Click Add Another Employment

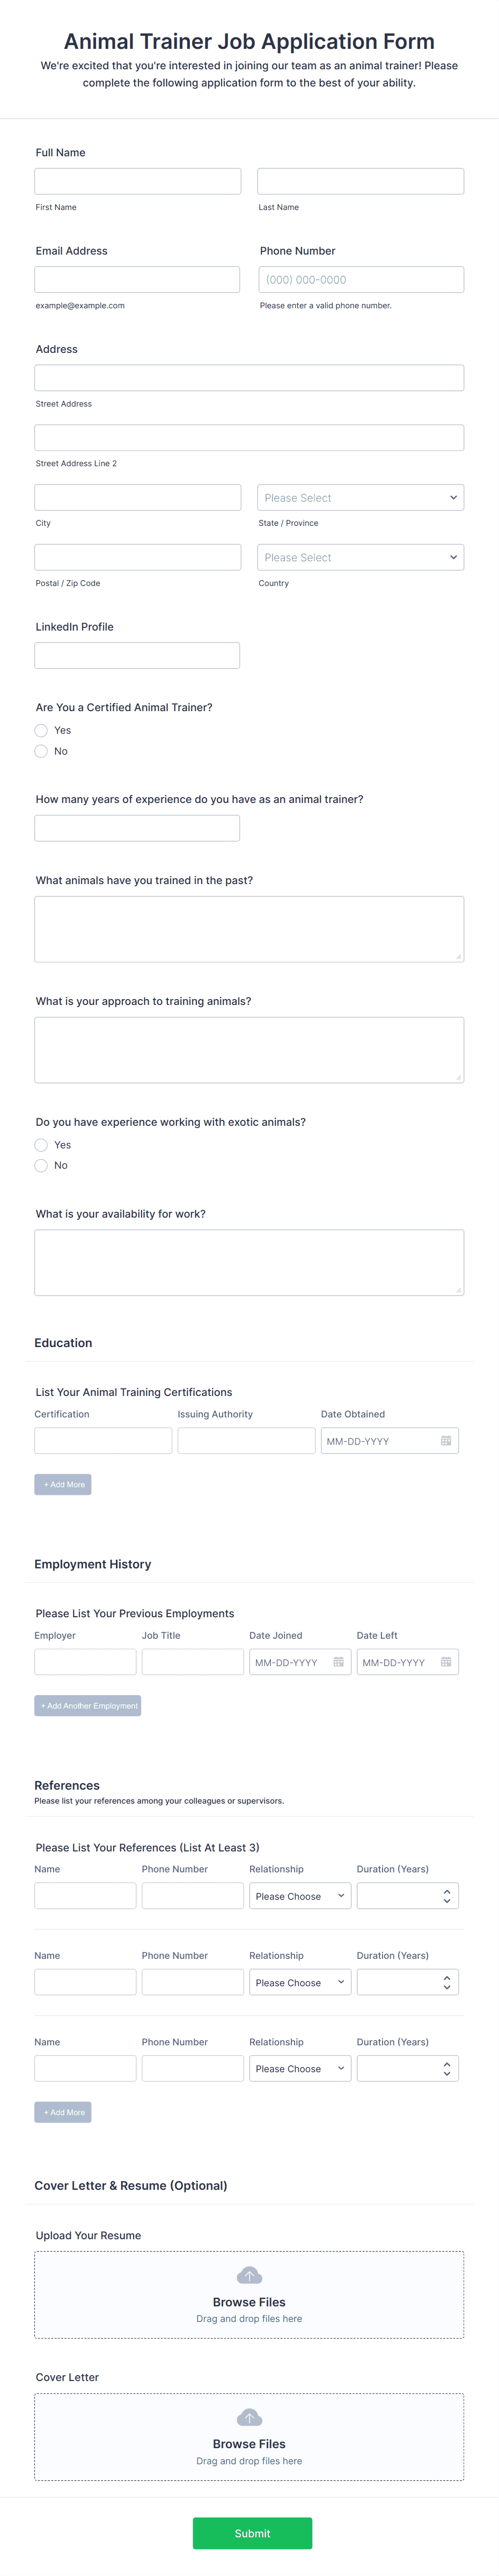coord(88,1705)
